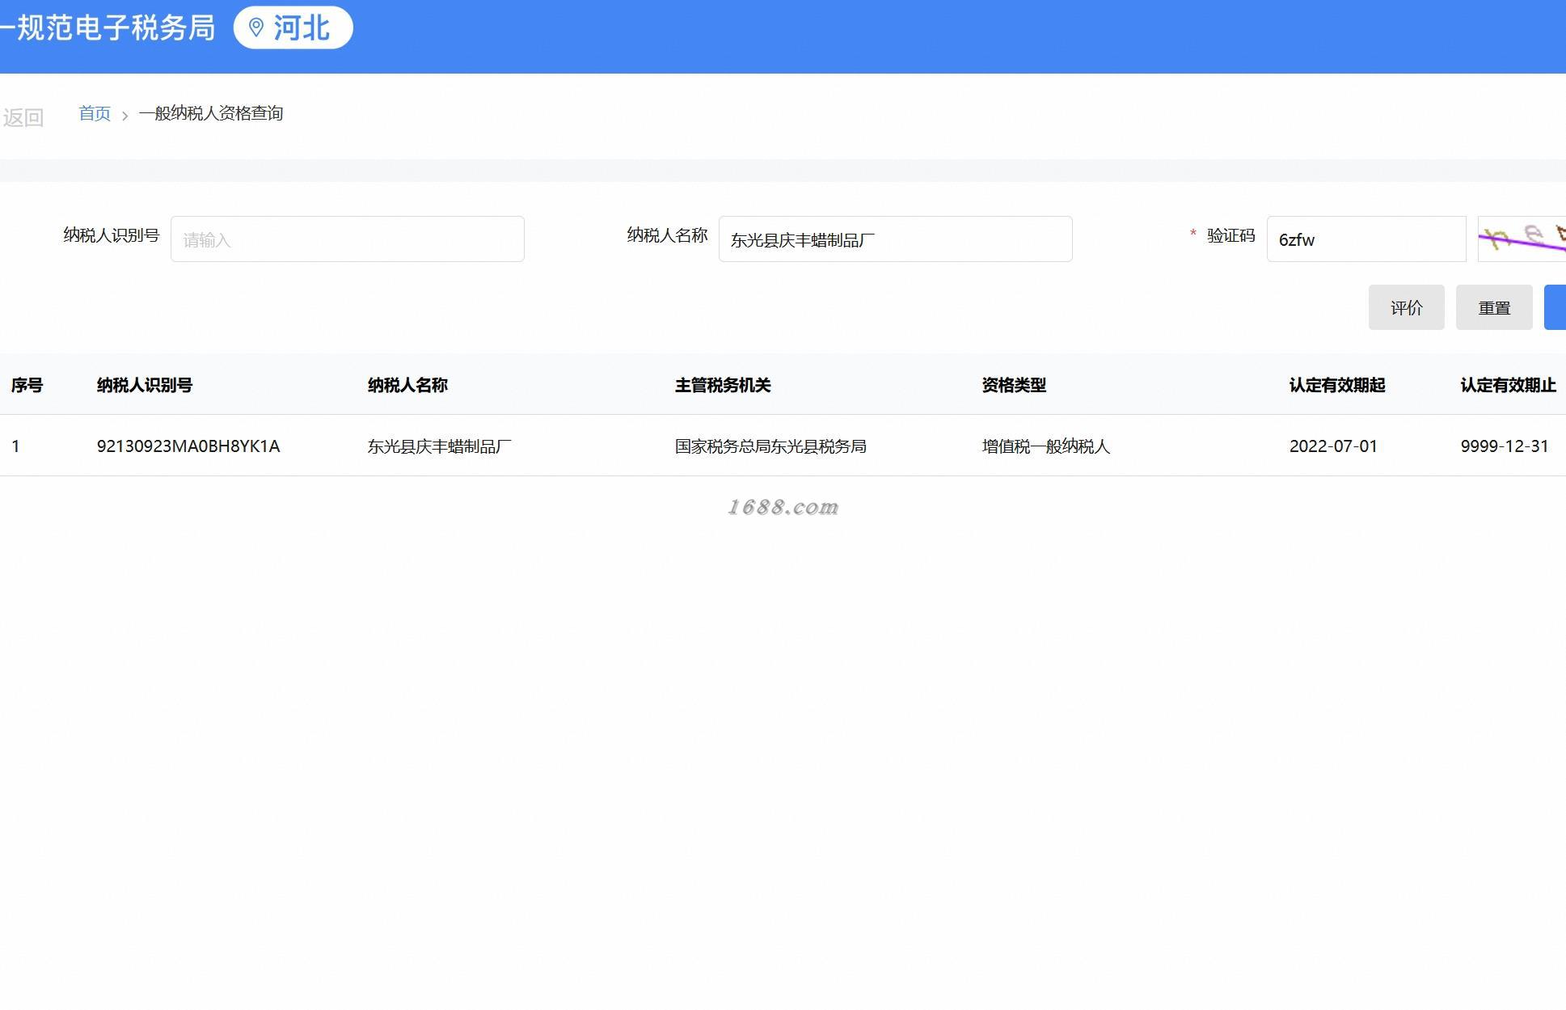The width and height of the screenshot is (1566, 1010).
Task: Click the location pin icon beside 河北
Action: [256, 28]
